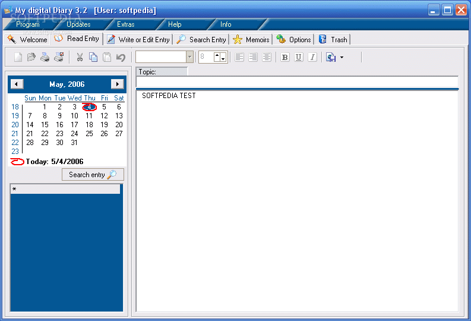Click the font size field showing 8

[x=206, y=57]
